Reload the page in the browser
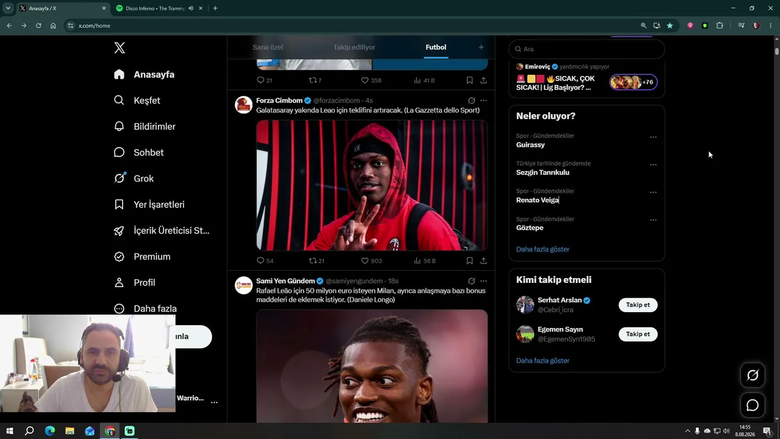The image size is (780, 439). (38, 26)
